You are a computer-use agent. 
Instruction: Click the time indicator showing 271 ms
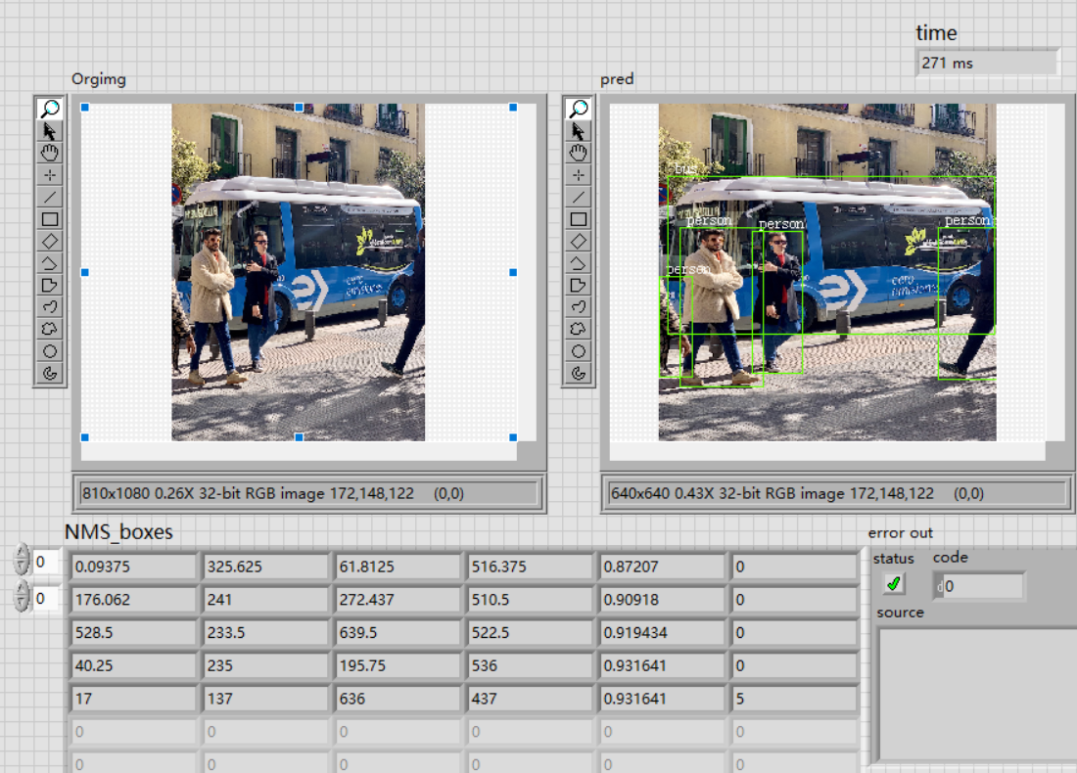point(987,63)
